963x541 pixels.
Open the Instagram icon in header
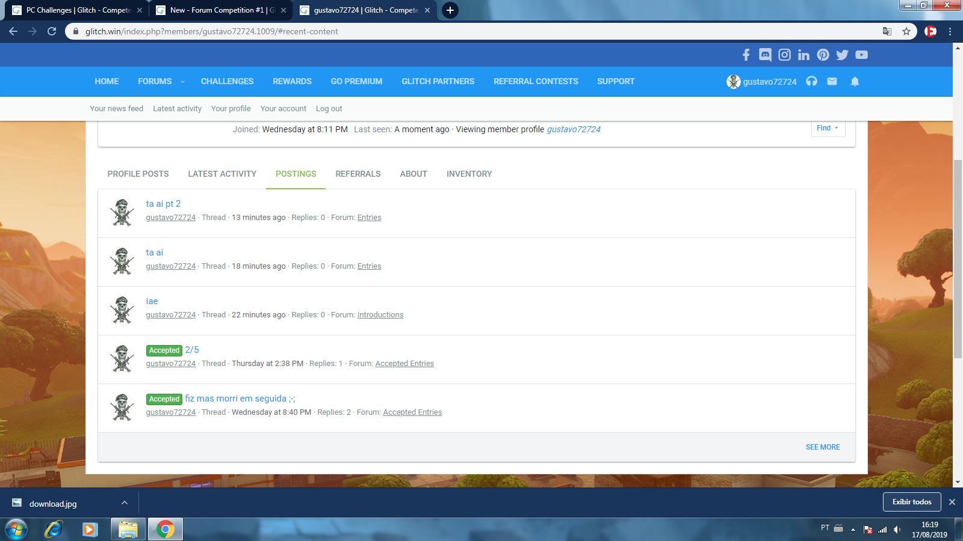784,55
